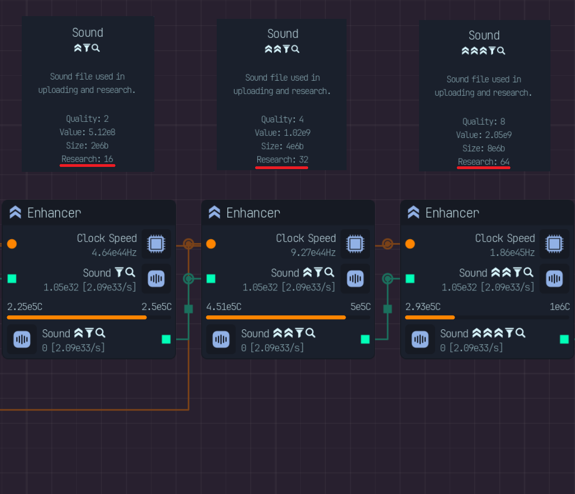This screenshot has width=575, height=494.
Task: Click the first Enhancer's sound output waveform icon
Action: click(x=22, y=339)
